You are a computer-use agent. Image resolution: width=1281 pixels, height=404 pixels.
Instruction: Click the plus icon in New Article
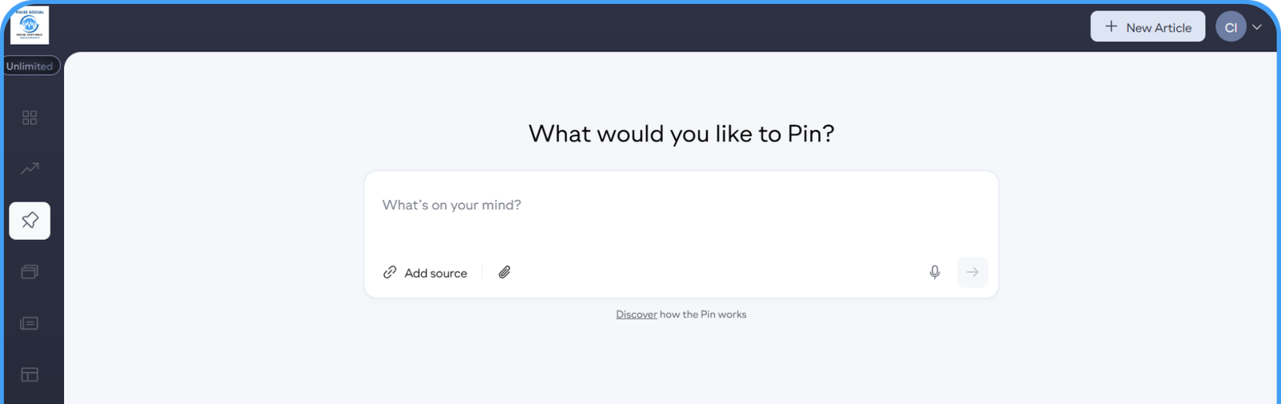coord(1111,26)
